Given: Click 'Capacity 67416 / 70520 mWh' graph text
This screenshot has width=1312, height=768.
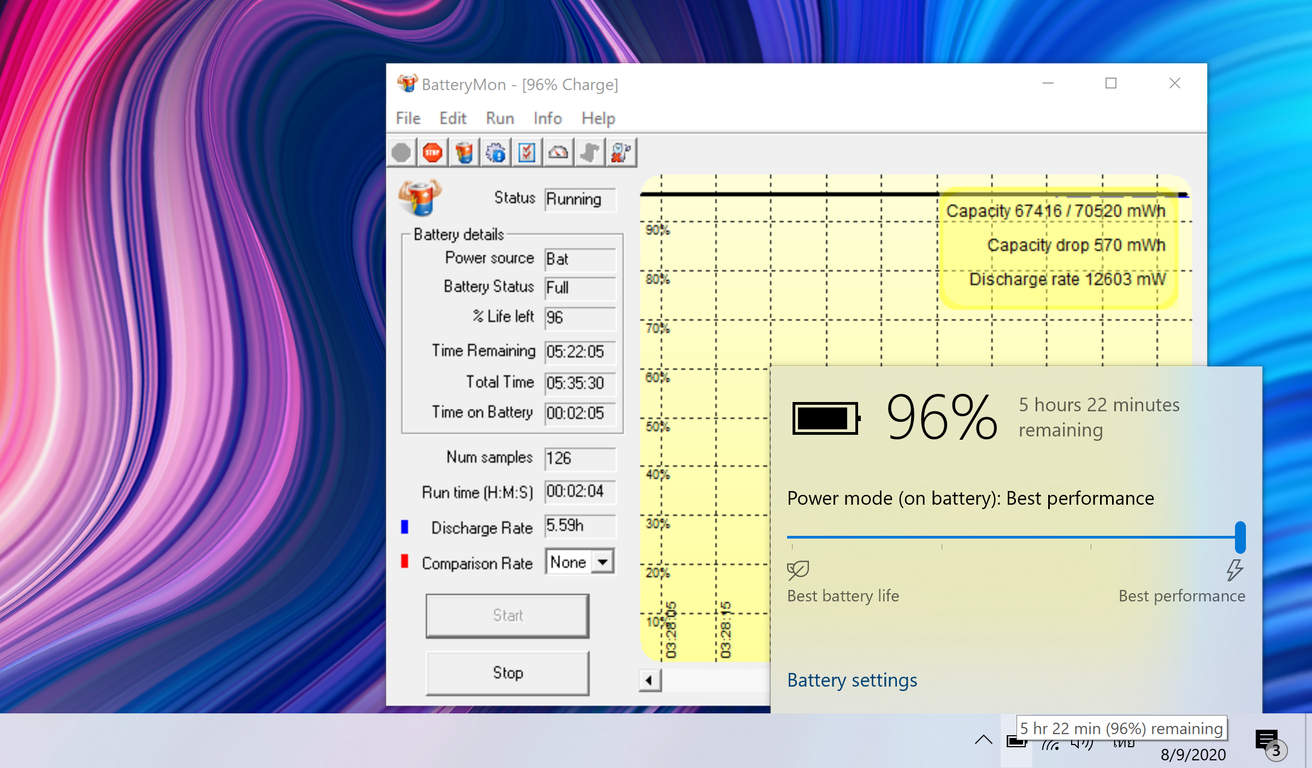Looking at the screenshot, I should pyautogui.click(x=1056, y=211).
